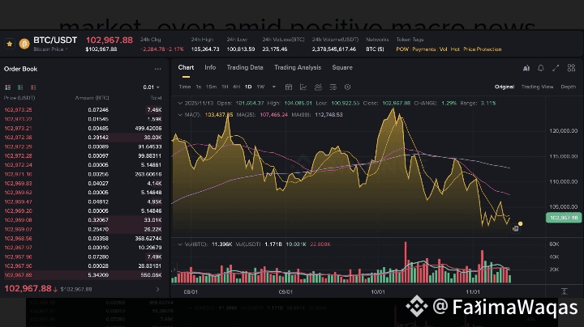Open the AI analysis icon
This screenshot has width=584, height=327.
click(526, 68)
